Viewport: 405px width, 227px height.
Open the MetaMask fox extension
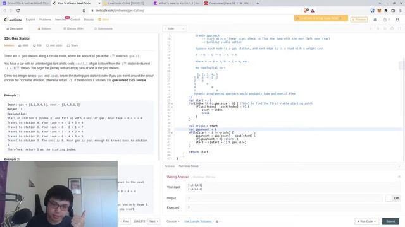tap(379, 11)
